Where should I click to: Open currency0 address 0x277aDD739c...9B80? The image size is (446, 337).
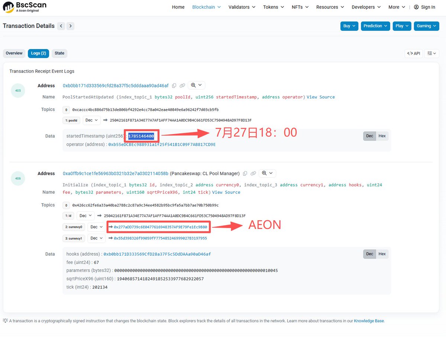coord(161,227)
